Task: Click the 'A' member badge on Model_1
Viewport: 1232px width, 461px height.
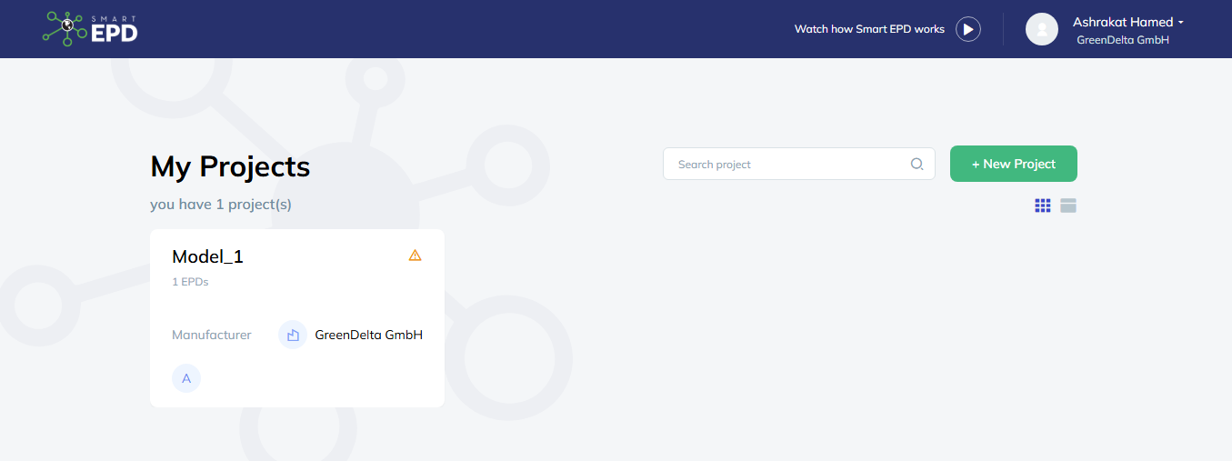Action: [186, 378]
